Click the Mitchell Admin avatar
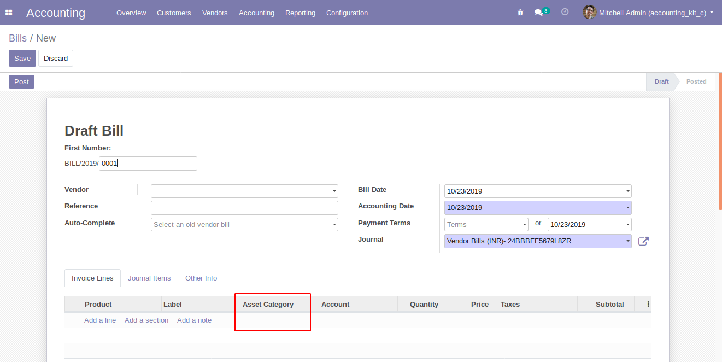 [589, 13]
